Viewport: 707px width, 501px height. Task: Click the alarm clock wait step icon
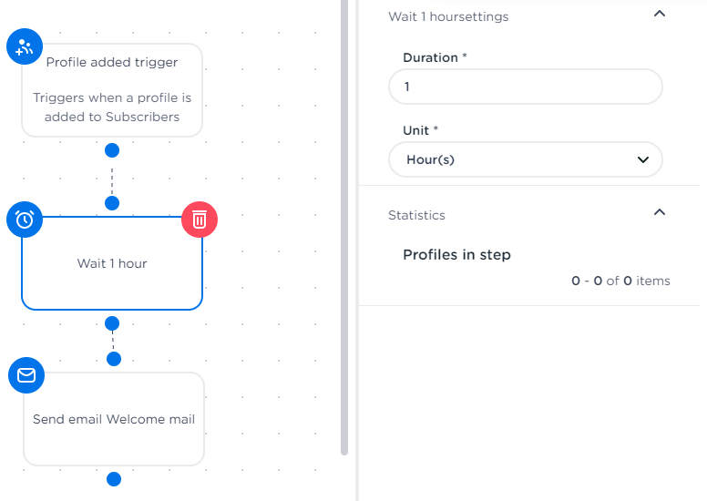pos(25,220)
